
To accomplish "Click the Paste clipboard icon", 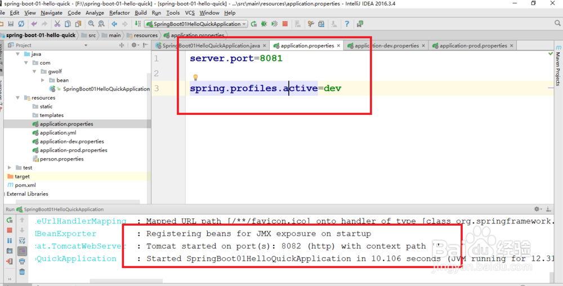I will (78, 24).
